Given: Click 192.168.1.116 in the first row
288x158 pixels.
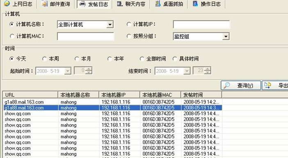Looking at the screenshot, I should [x=116, y=102].
